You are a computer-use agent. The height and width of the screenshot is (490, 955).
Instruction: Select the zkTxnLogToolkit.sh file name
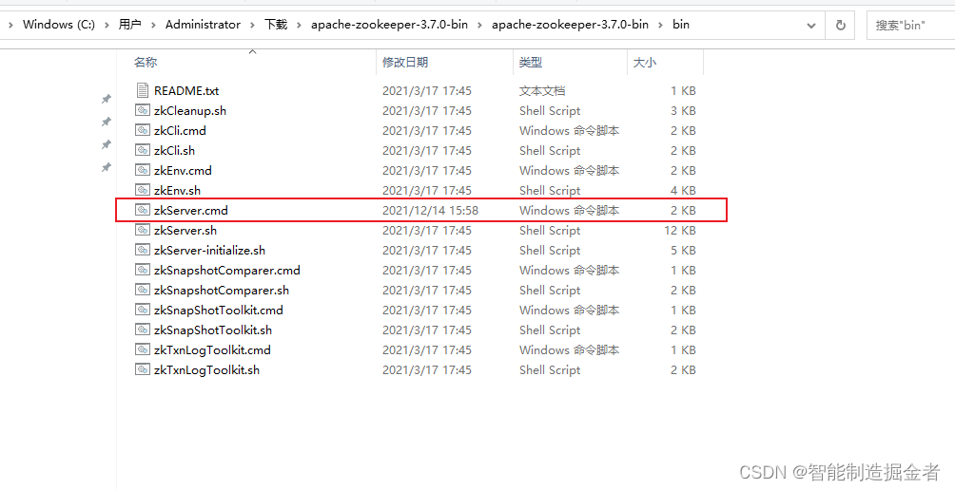point(206,369)
